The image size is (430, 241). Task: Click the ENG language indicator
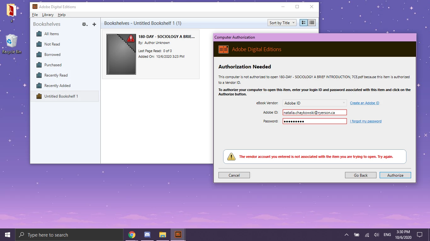click(388, 235)
